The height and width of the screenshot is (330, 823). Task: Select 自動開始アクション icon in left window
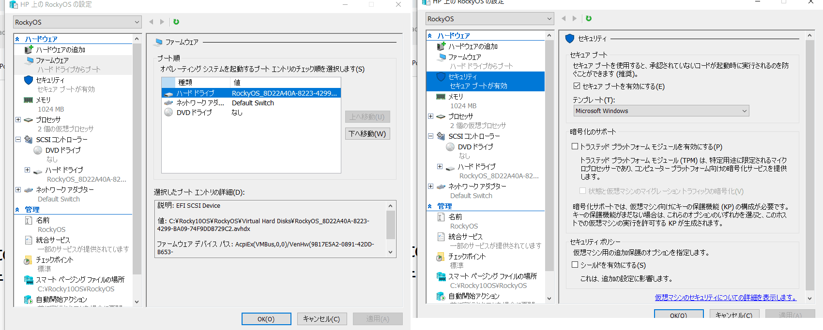pyautogui.click(x=29, y=300)
